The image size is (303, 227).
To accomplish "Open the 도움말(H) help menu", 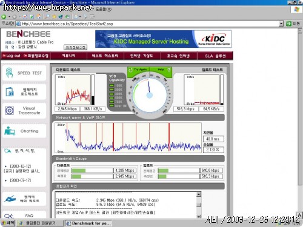I will [104, 9].
